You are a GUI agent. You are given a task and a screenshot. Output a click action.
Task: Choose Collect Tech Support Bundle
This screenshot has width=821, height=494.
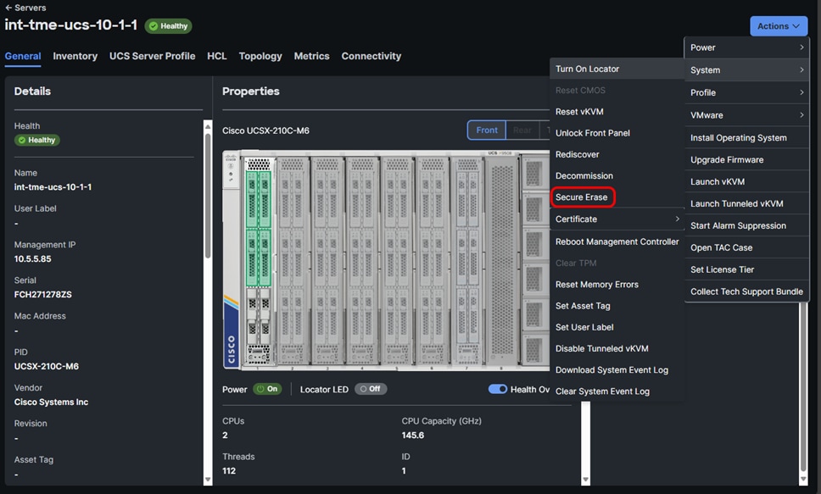click(x=746, y=292)
